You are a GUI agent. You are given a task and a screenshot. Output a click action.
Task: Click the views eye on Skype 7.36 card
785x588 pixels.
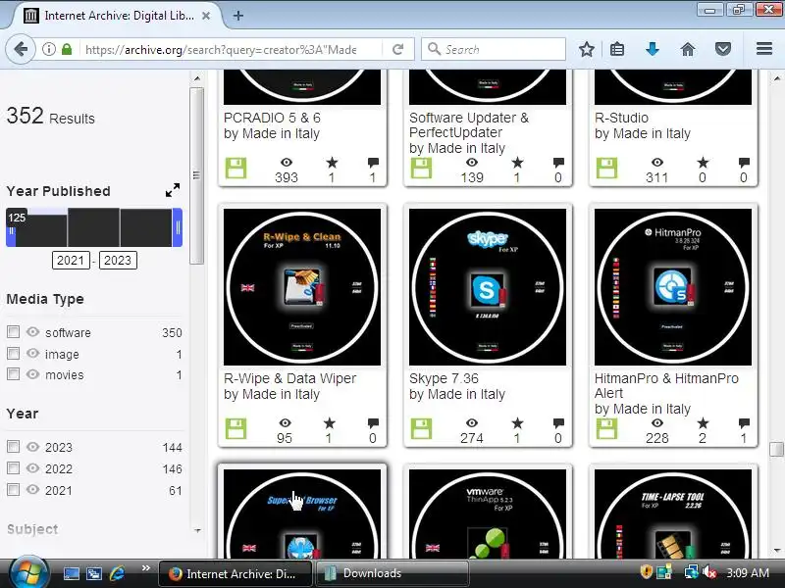coord(472,423)
